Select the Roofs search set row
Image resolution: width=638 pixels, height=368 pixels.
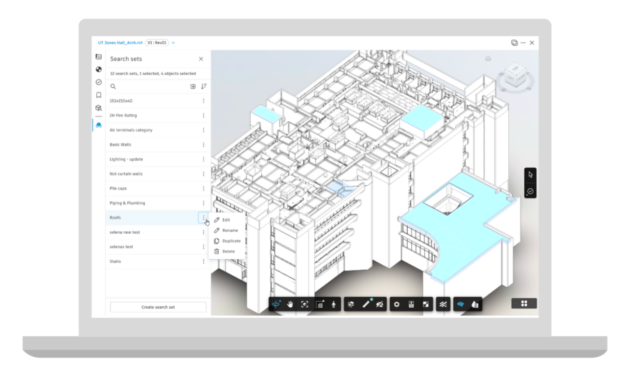(x=158, y=218)
